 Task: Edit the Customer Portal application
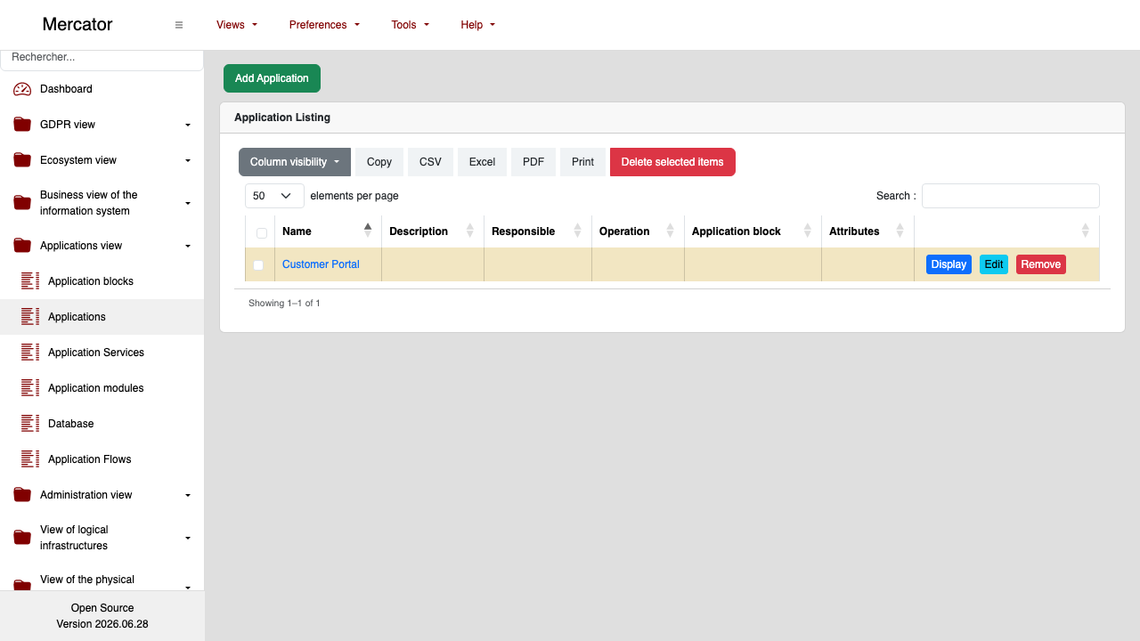pyautogui.click(x=994, y=264)
